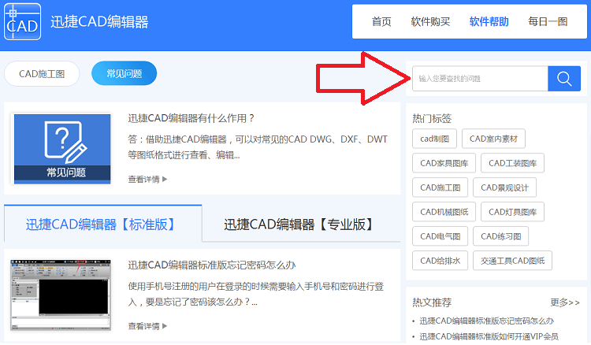
Task: Select the CAD施工图 hot tag
Action: pos(440,187)
